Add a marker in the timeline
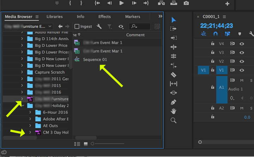 (240, 34)
